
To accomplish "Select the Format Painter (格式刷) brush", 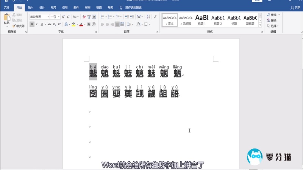I will click(x=14, y=26).
